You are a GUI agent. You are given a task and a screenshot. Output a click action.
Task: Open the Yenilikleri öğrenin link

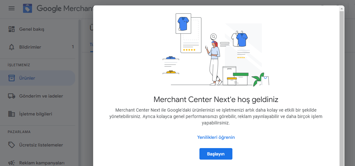tap(216, 137)
